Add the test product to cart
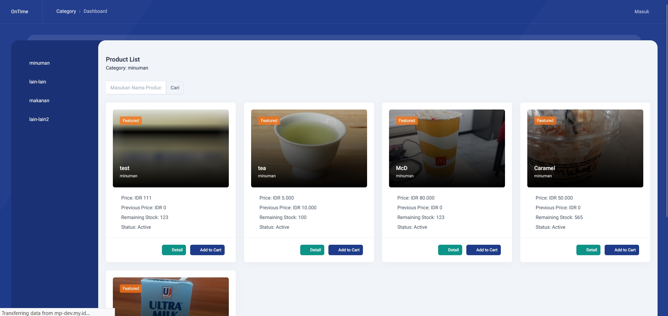The image size is (668, 316). (x=207, y=250)
